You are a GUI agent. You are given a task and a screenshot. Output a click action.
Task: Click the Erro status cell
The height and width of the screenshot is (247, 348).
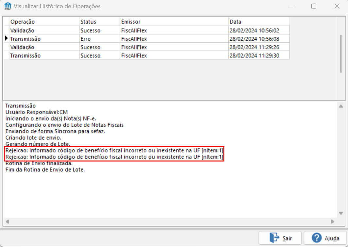pyautogui.click(x=99, y=39)
